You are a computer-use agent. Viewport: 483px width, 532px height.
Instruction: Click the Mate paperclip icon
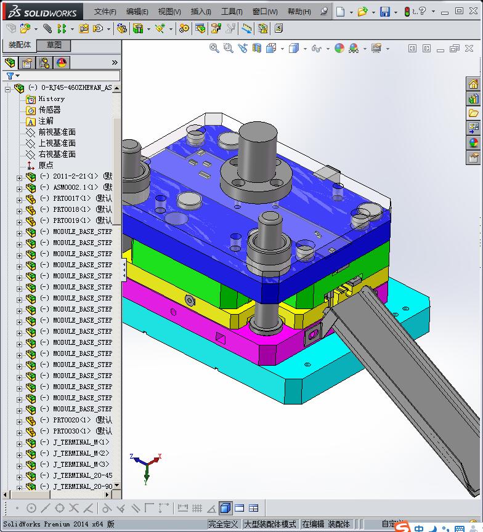pos(47,28)
